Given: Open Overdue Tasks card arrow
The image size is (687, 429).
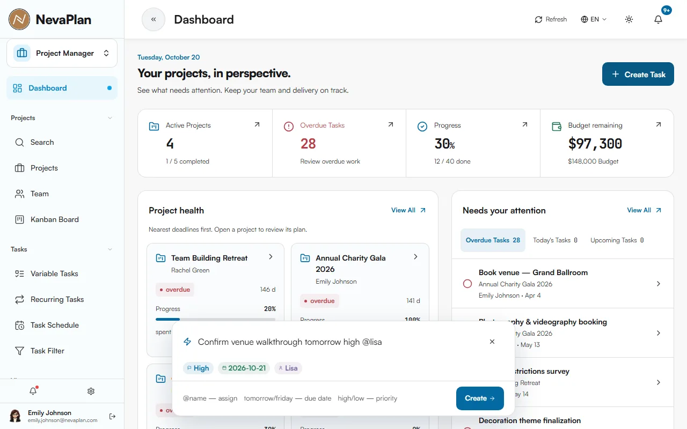Looking at the screenshot, I should 391,124.
